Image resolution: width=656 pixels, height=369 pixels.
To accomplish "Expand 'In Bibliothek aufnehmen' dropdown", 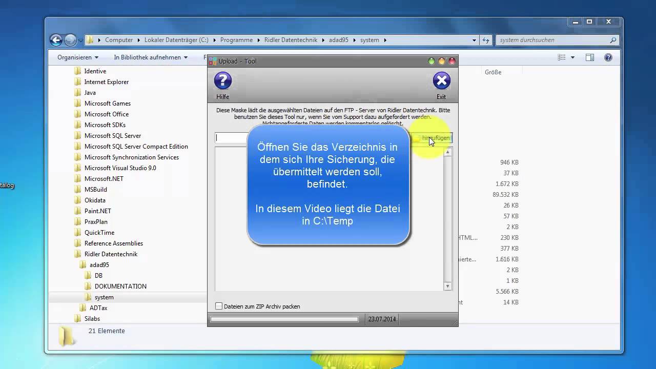I will point(150,57).
